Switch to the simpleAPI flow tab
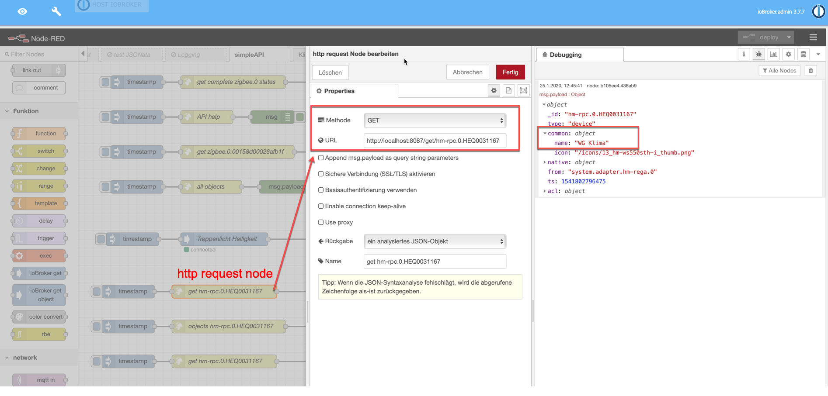This screenshot has height=396, width=828. [259, 55]
